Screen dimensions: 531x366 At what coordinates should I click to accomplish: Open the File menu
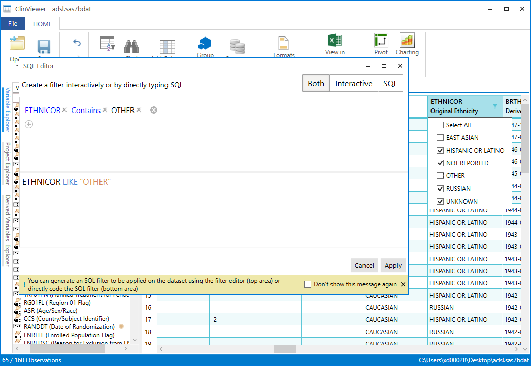pyautogui.click(x=13, y=24)
